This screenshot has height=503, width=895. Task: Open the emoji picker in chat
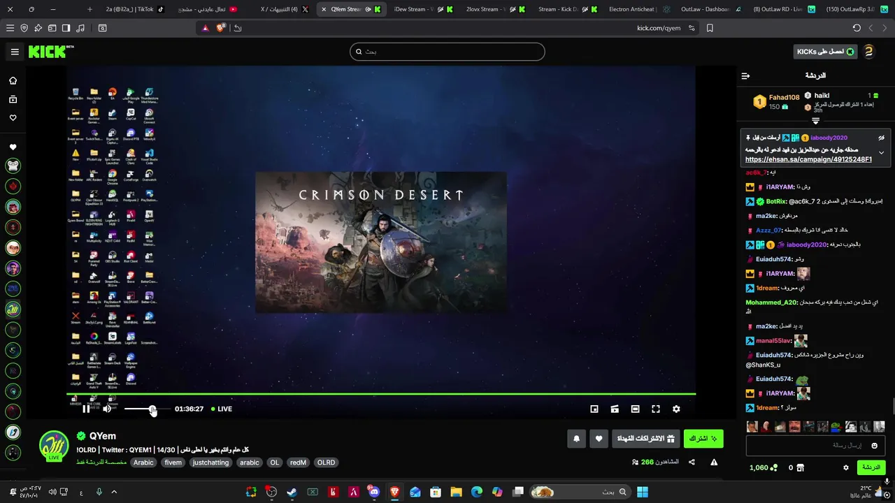click(874, 445)
